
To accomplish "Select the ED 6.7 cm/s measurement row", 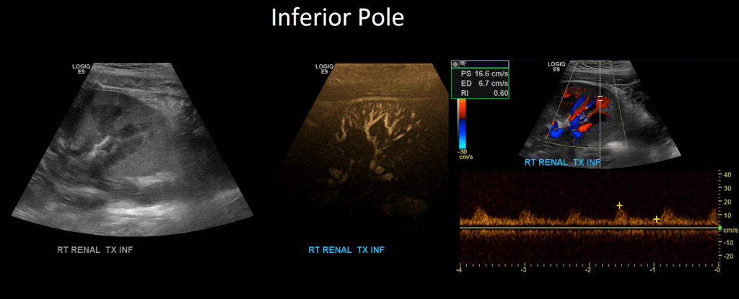I will 480,83.
